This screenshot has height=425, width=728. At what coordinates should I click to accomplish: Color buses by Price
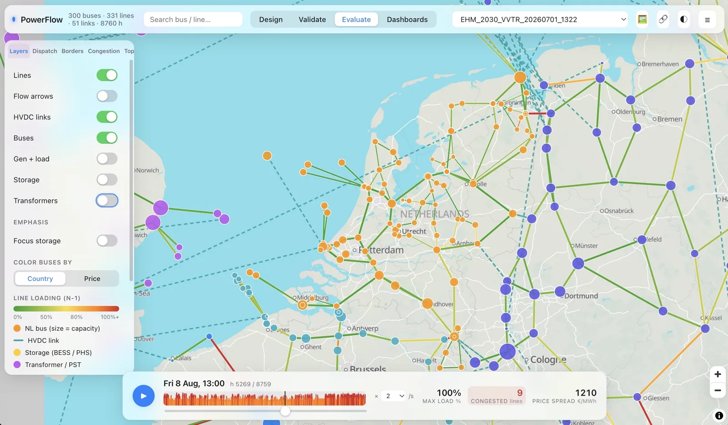click(92, 278)
